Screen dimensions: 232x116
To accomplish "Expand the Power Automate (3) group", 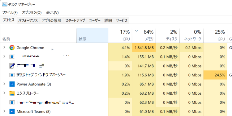I will pyautogui.click(x=4, y=84).
